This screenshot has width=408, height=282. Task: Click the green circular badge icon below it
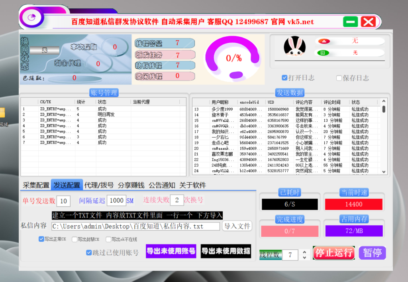pos(324,52)
